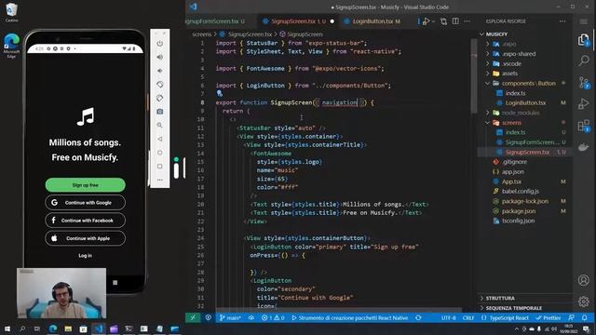Click the emulator volume down button
Viewport: 596px width, 335px height.
[x=160, y=71]
